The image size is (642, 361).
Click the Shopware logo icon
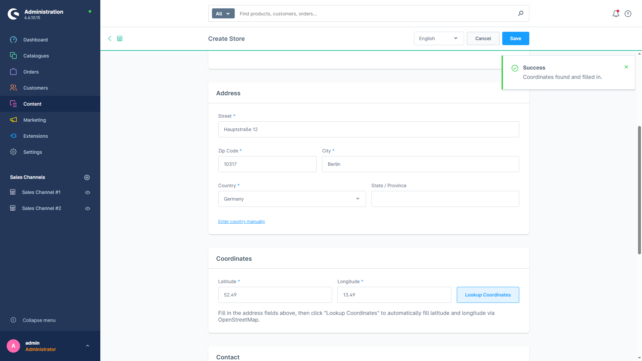pyautogui.click(x=13, y=14)
